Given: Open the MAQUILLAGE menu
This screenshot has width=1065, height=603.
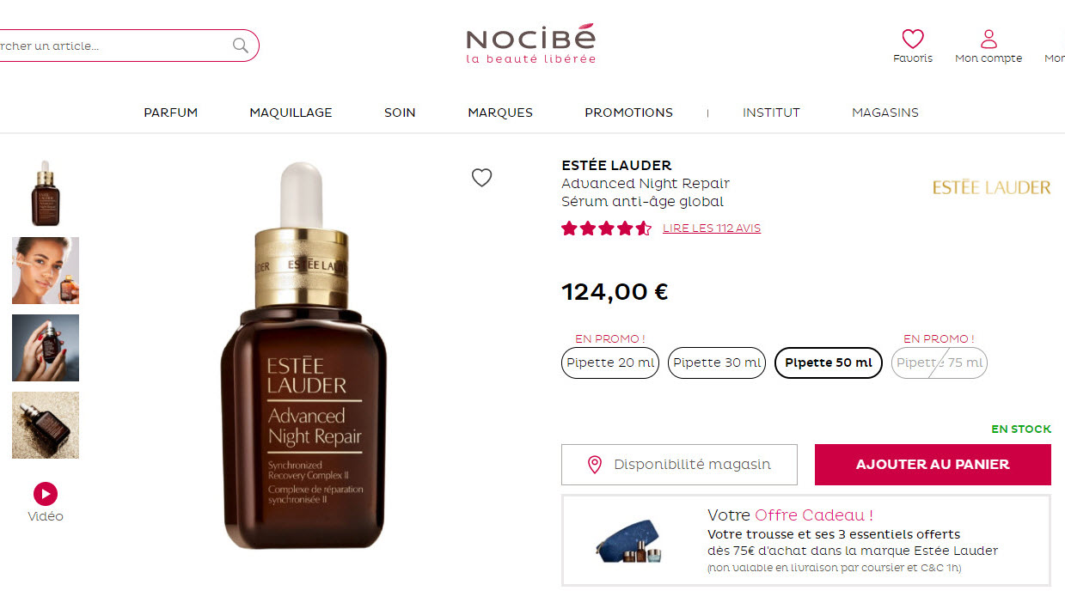Looking at the screenshot, I should (291, 113).
